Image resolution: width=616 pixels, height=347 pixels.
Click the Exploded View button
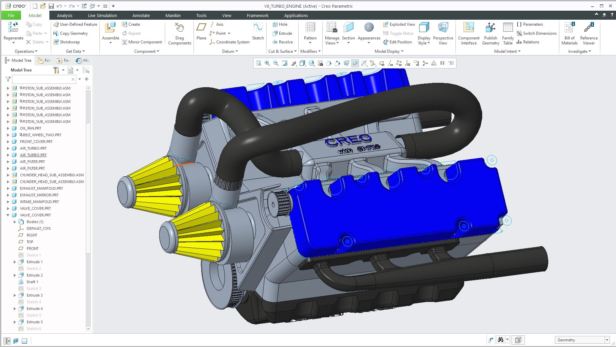tap(399, 24)
